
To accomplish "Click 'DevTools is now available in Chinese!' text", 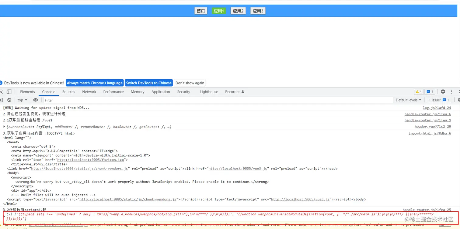I will point(34,83).
